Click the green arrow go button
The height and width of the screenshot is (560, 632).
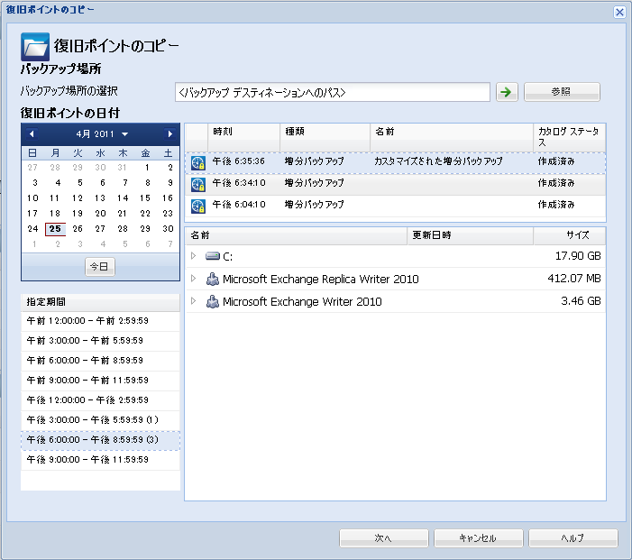click(507, 92)
